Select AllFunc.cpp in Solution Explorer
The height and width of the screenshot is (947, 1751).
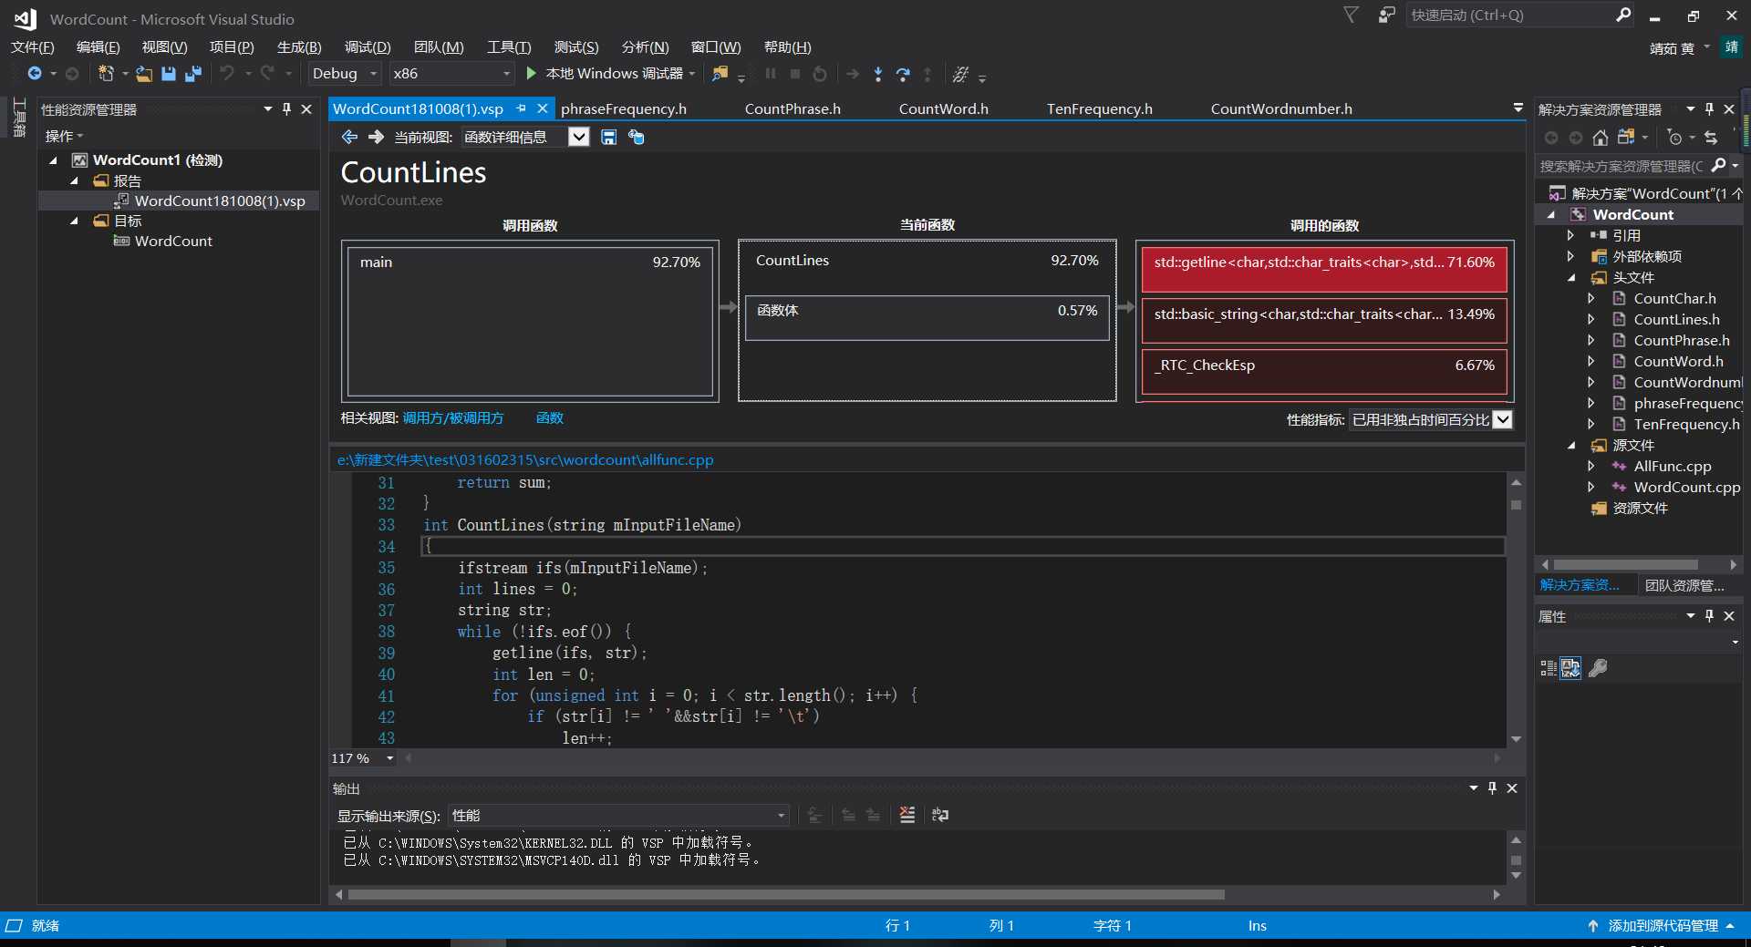1673,466
